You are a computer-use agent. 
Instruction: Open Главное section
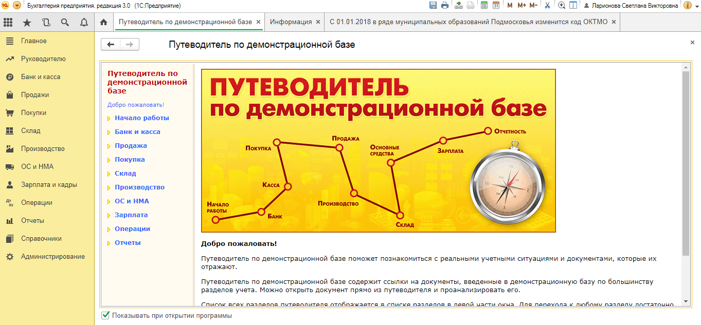pyautogui.click(x=34, y=41)
